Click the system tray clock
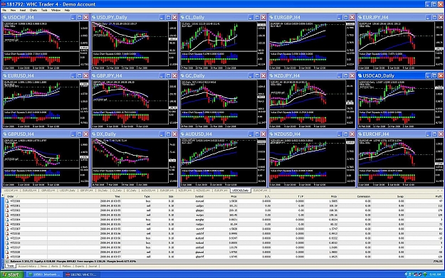 [x=435, y=274]
